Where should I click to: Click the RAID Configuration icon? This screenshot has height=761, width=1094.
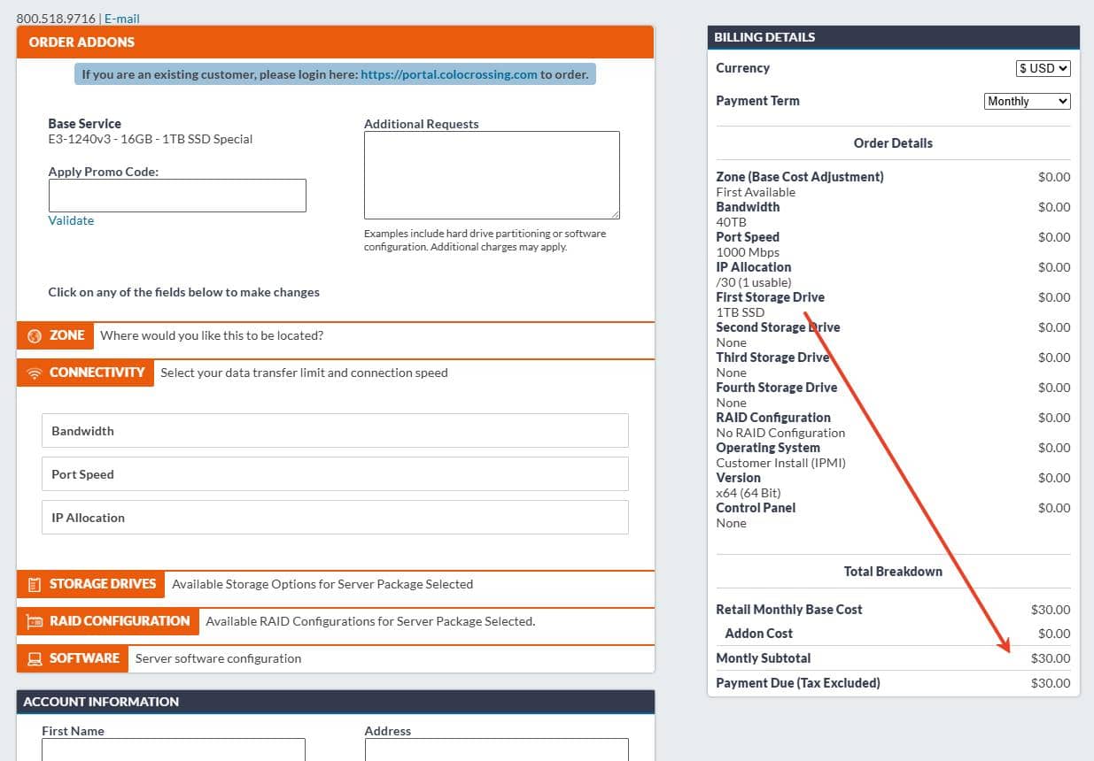pyautogui.click(x=35, y=622)
